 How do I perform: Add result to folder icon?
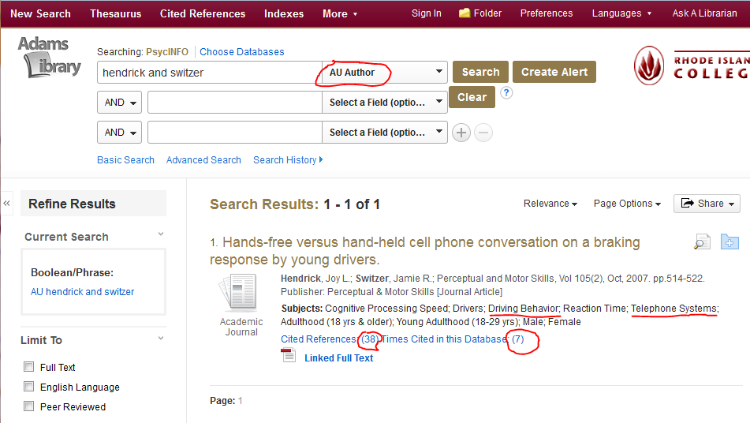pyautogui.click(x=730, y=241)
